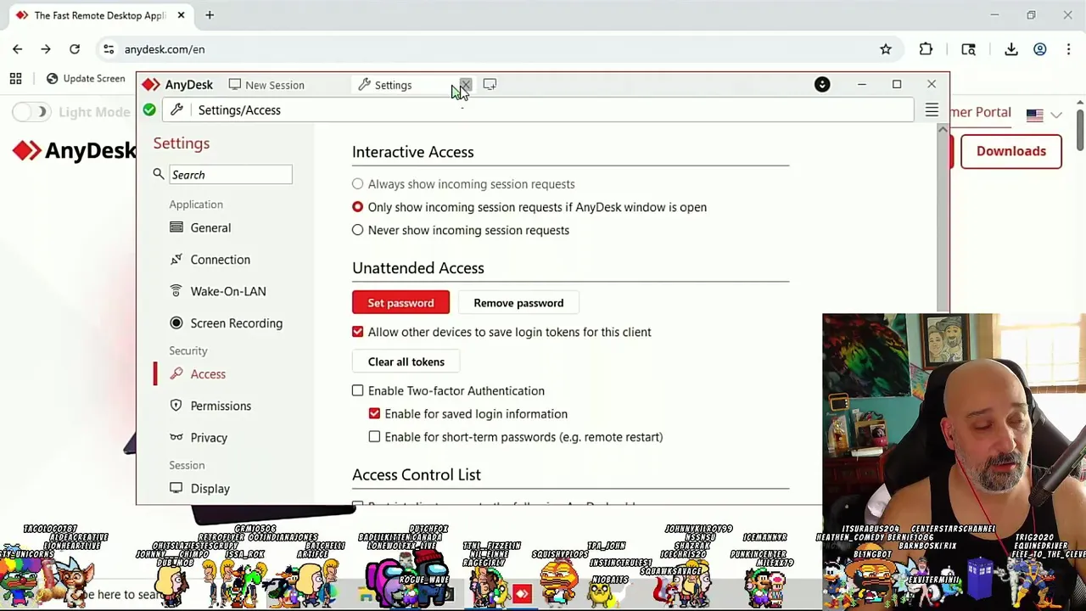This screenshot has width=1086, height=611.
Task: Click the settings Search field
Action: pyautogui.click(x=230, y=175)
